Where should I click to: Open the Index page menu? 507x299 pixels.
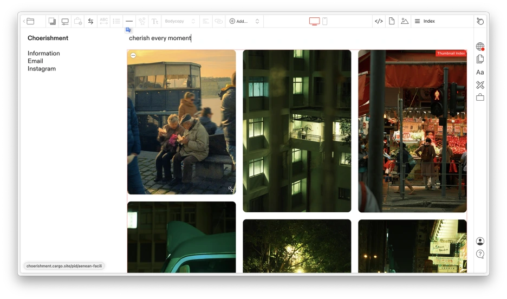pyautogui.click(x=425, y=21)
